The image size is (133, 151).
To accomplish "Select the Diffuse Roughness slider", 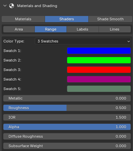I will pos(67,136).
